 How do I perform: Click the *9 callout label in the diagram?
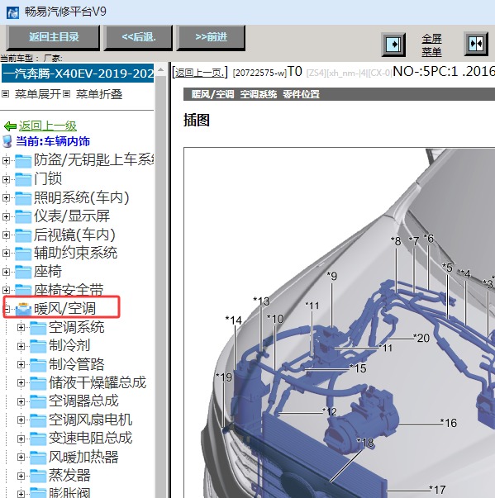331,276
